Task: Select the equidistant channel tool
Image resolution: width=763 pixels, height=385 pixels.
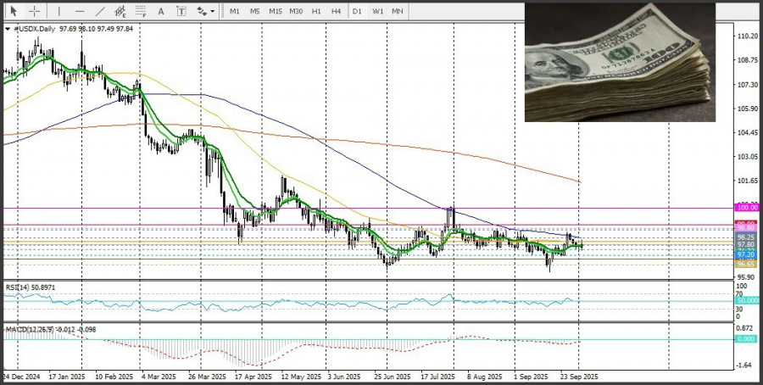Action: click(121, 11)
